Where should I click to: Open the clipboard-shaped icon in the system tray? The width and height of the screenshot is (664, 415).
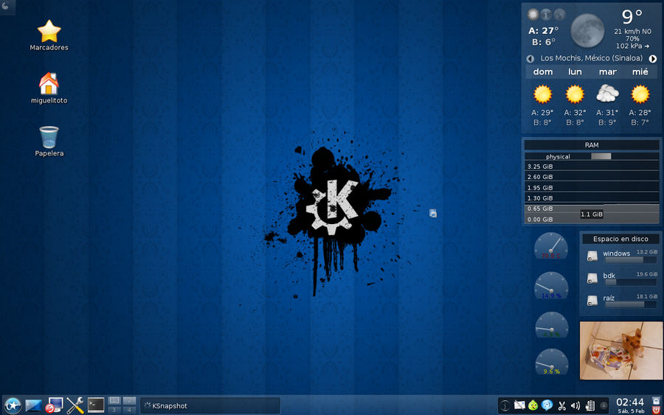(589, 405)
